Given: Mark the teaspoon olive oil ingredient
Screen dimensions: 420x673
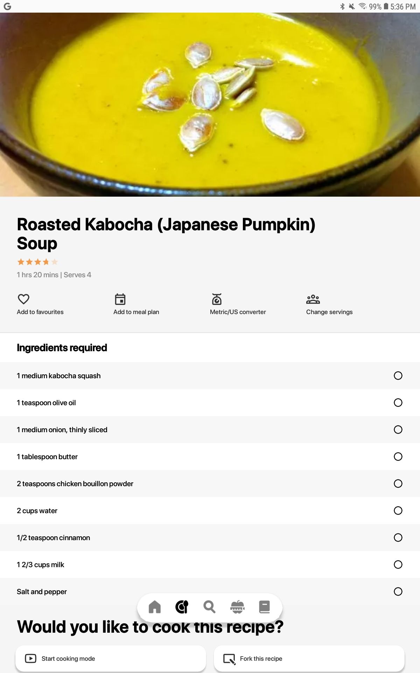Looking at the screenshot, I should click(398, 403).
